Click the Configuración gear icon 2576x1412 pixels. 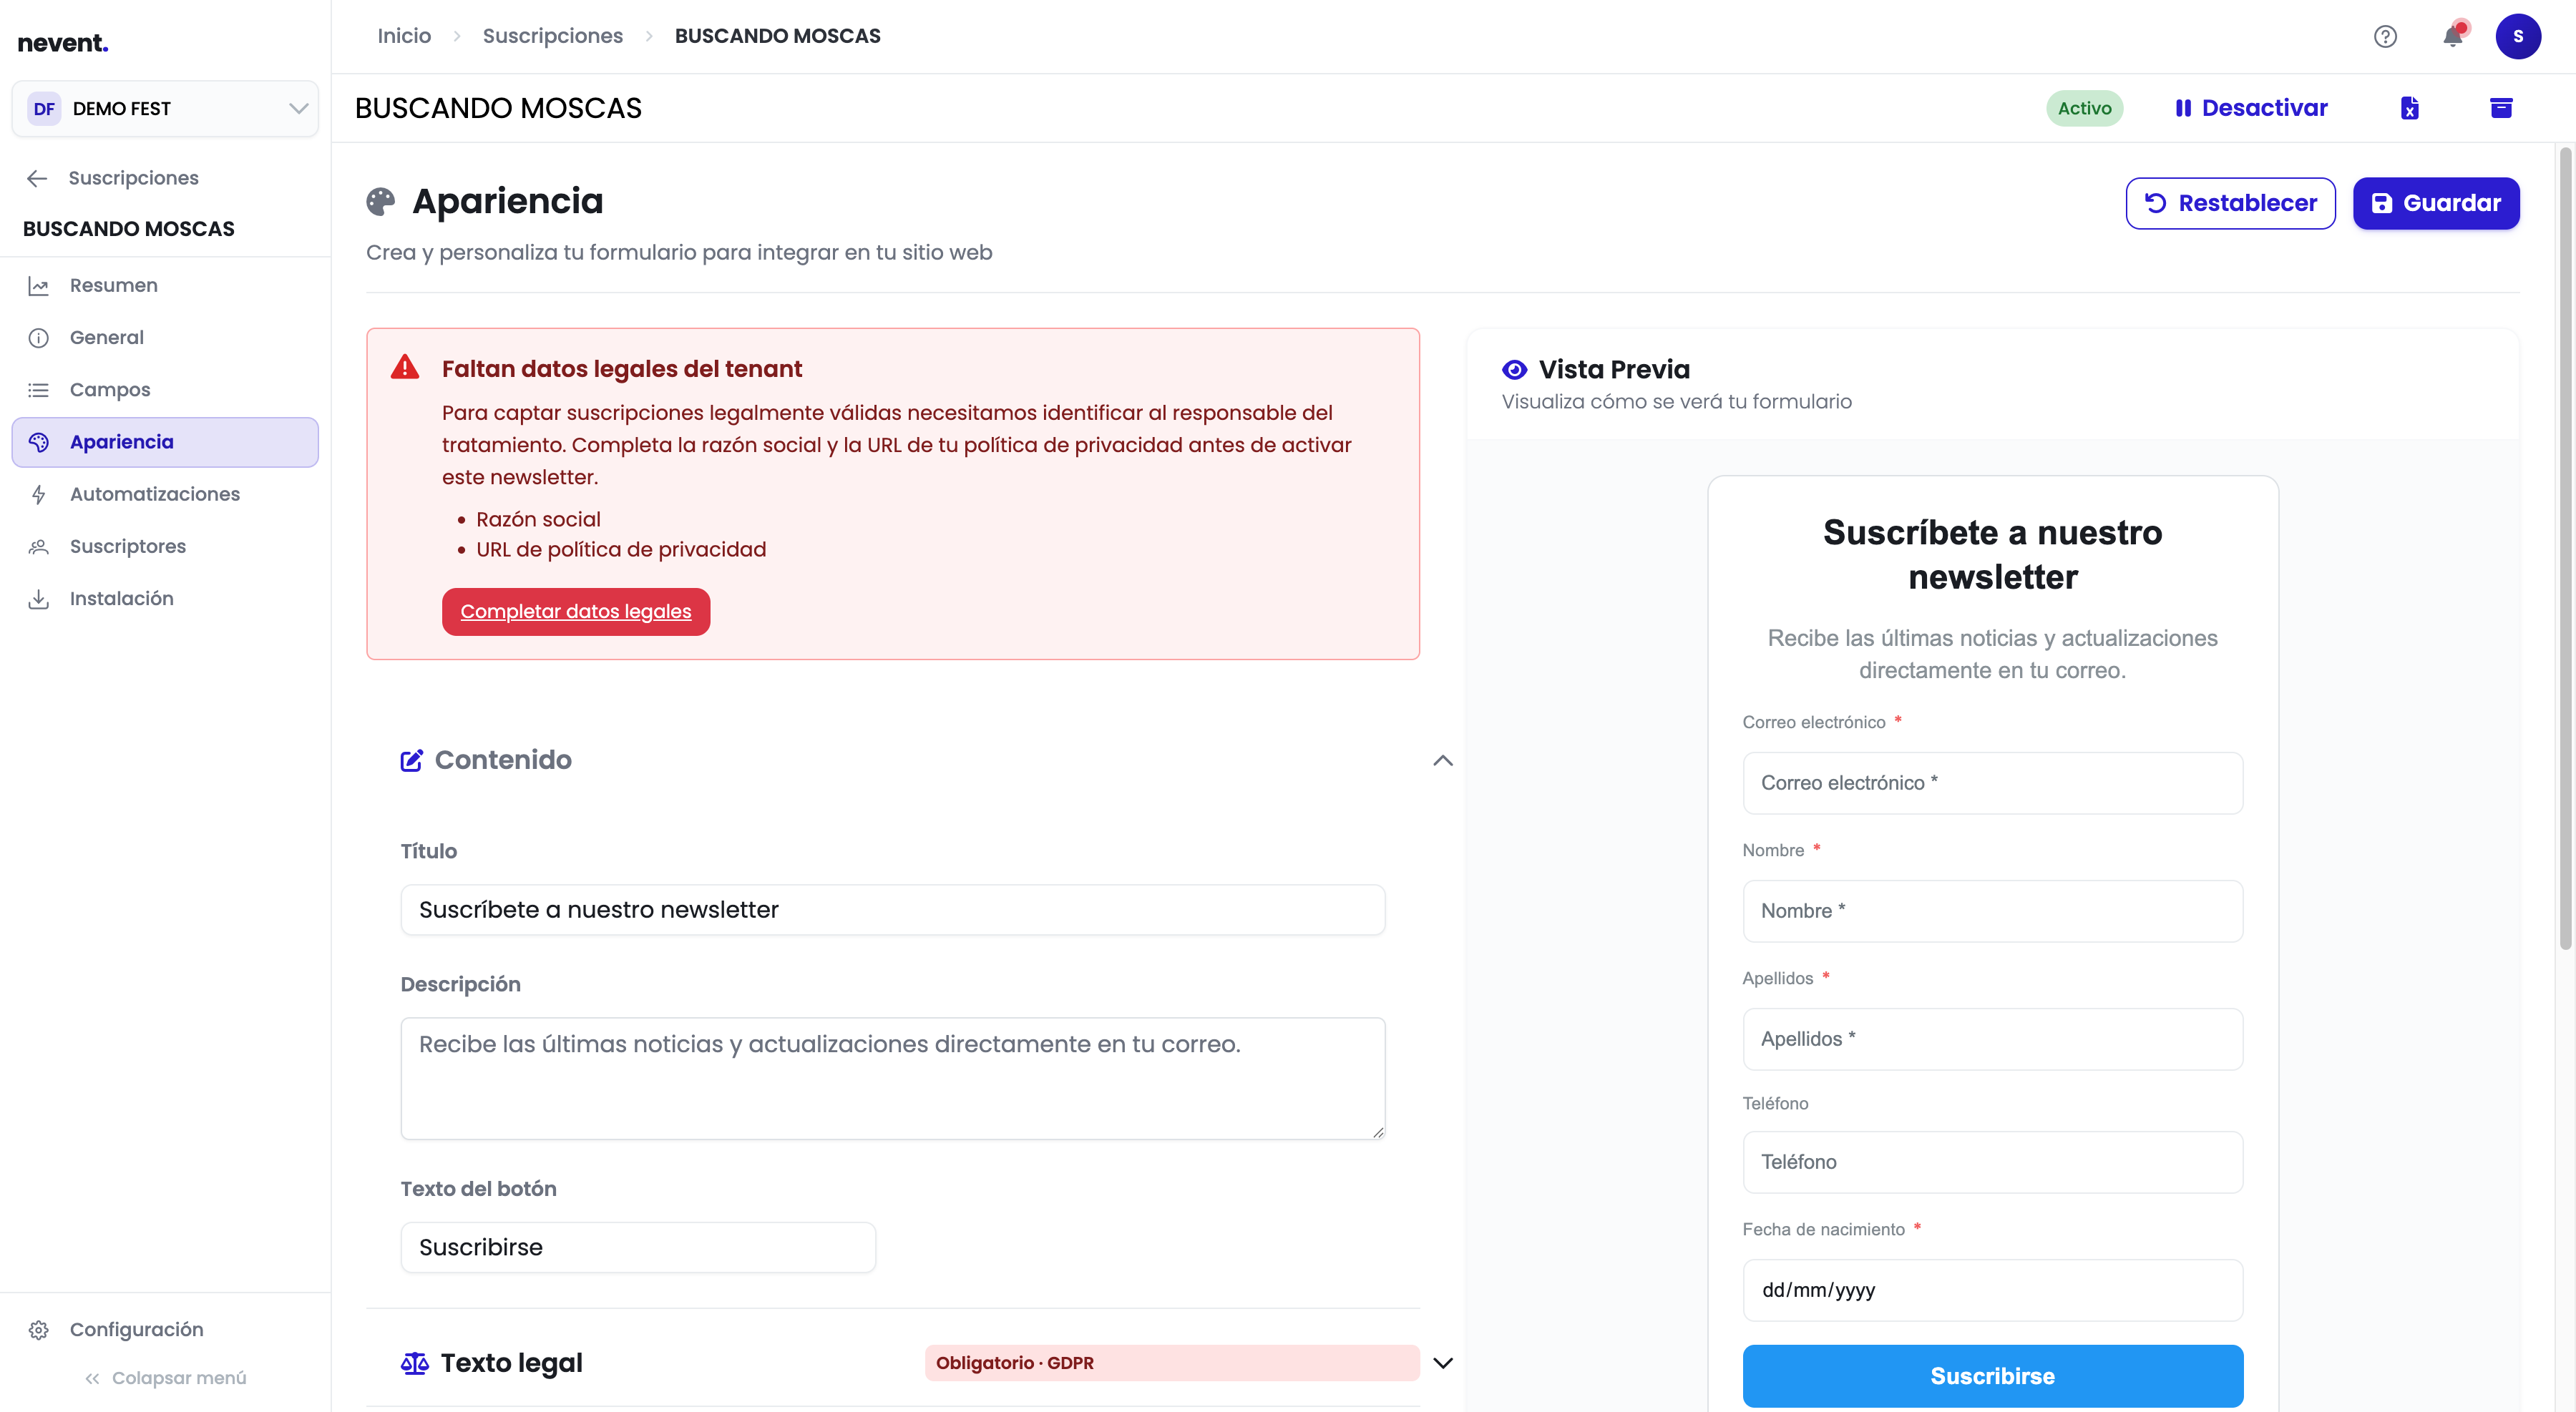[x=38, y=1329]
